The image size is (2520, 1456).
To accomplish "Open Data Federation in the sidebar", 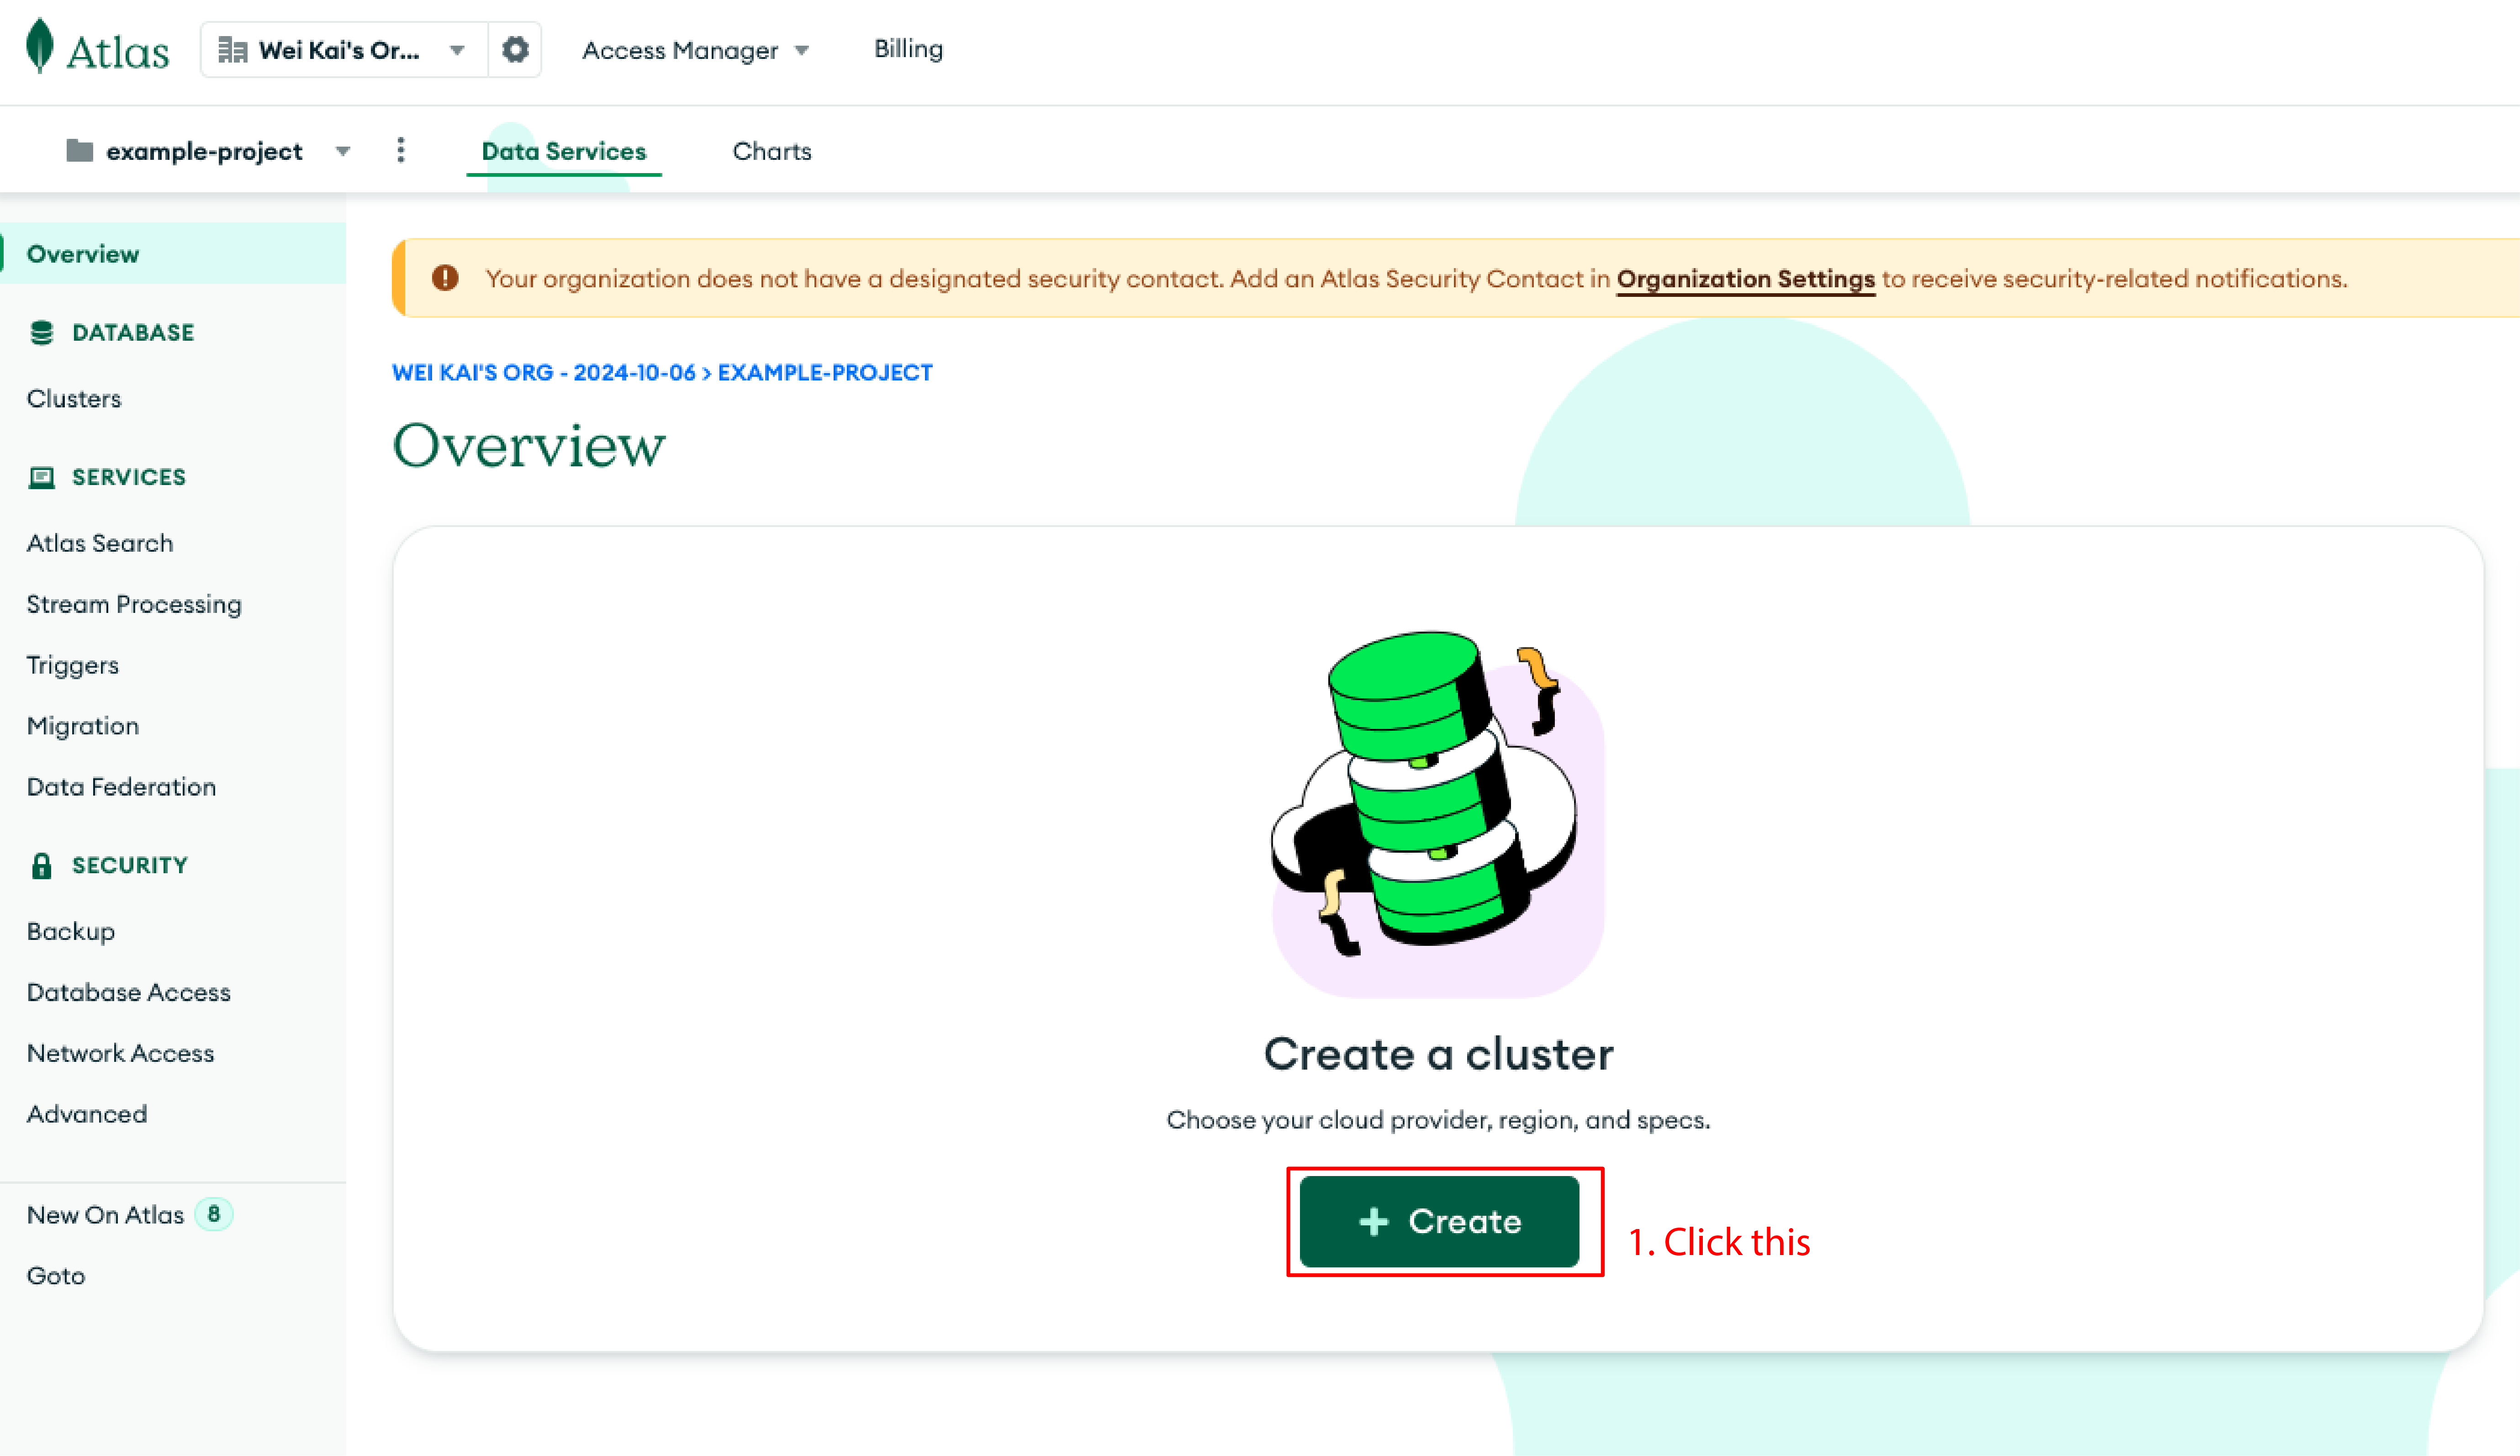I will coord(121,787).
